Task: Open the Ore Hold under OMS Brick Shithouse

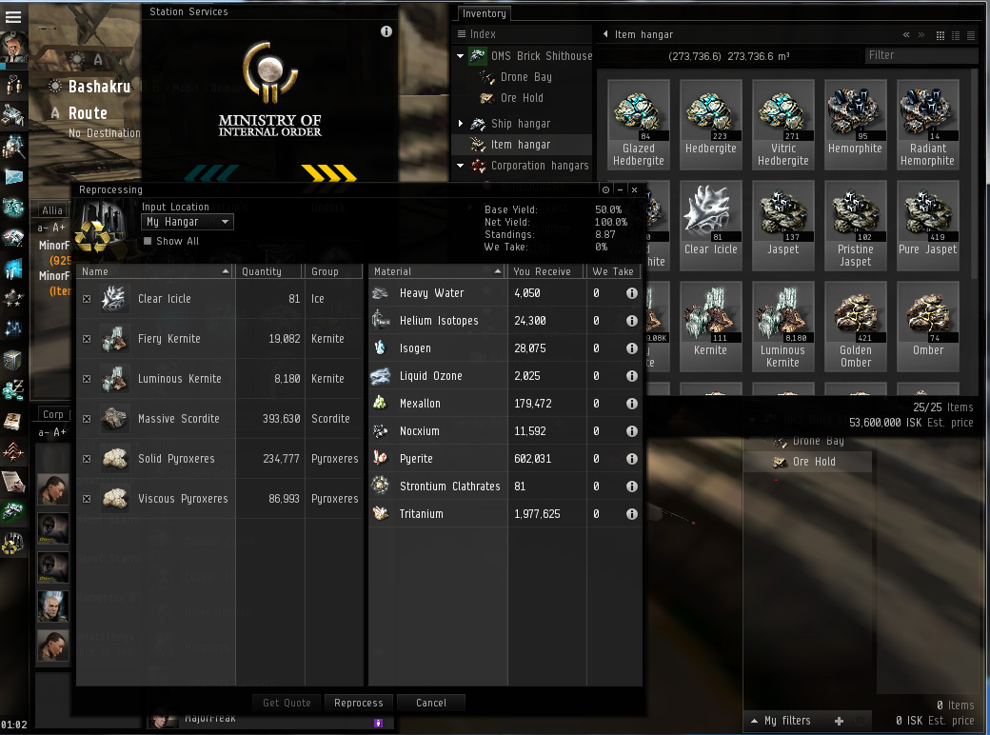Action: [522, 98]
